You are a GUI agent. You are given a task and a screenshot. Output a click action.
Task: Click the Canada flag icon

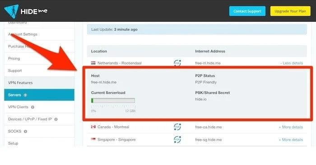point(93,127)
